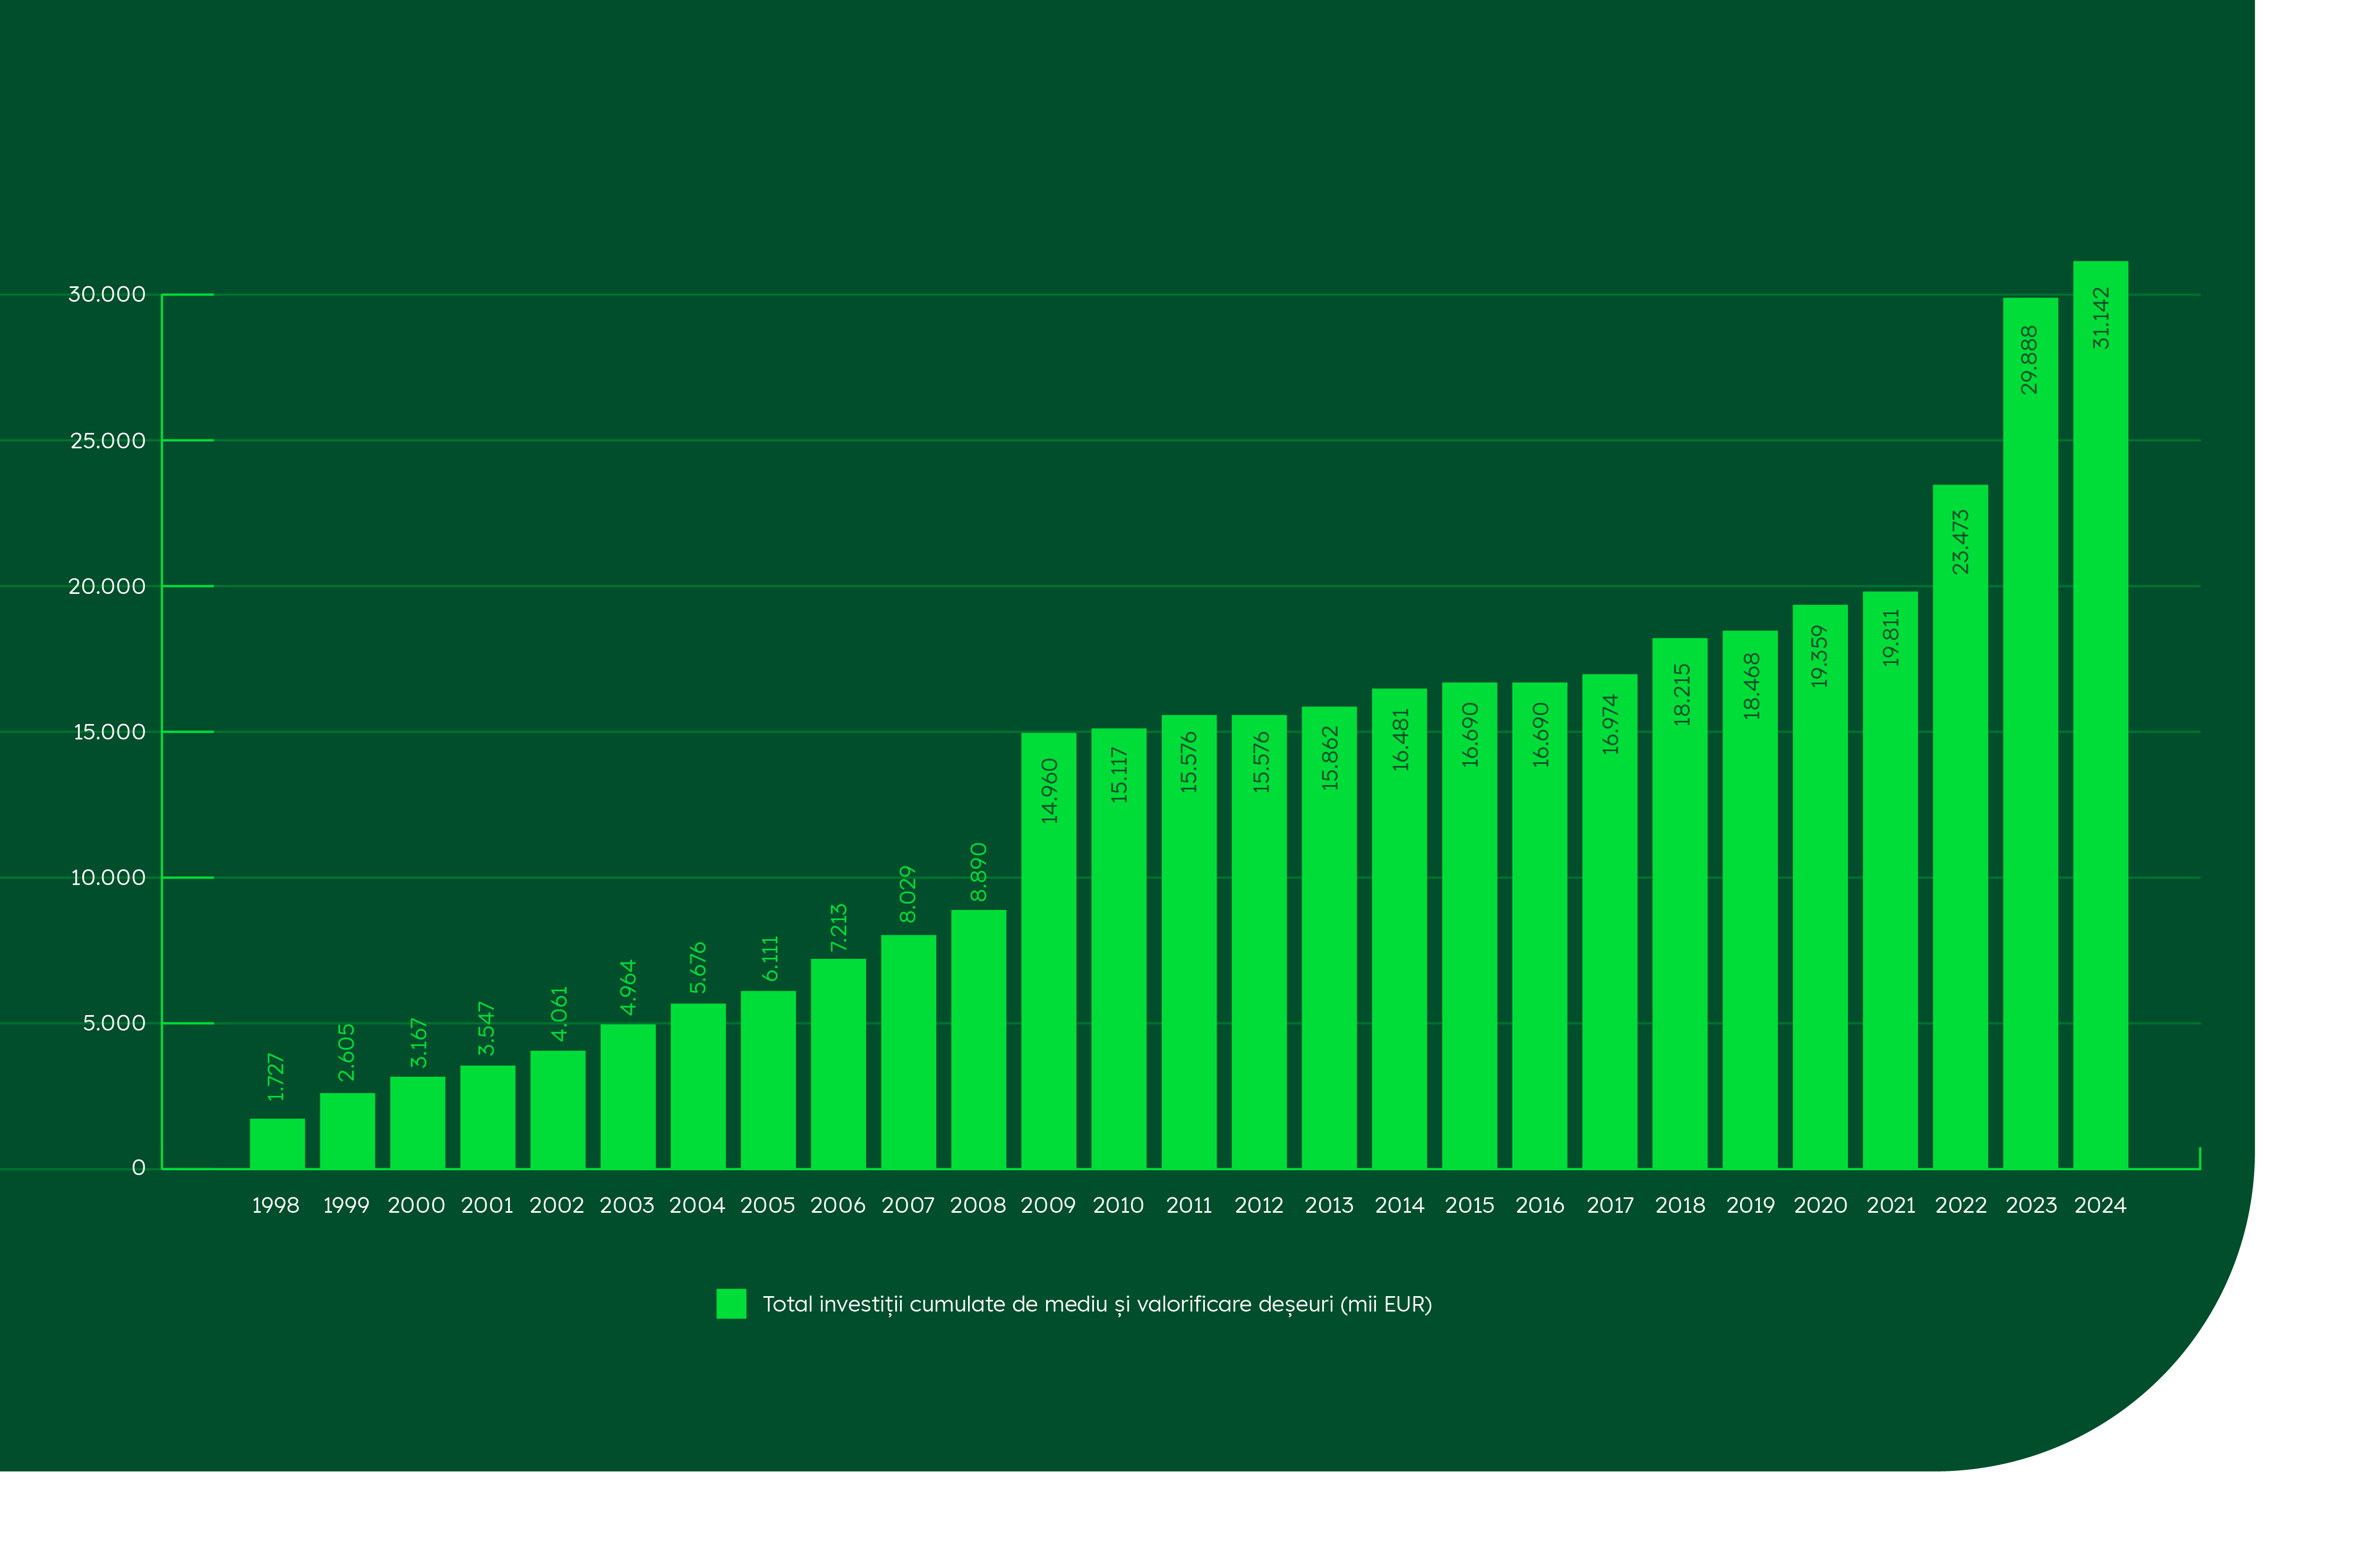Click the y-axis label 30.000
The image size is (2380, 1549).
coord(106,294)
